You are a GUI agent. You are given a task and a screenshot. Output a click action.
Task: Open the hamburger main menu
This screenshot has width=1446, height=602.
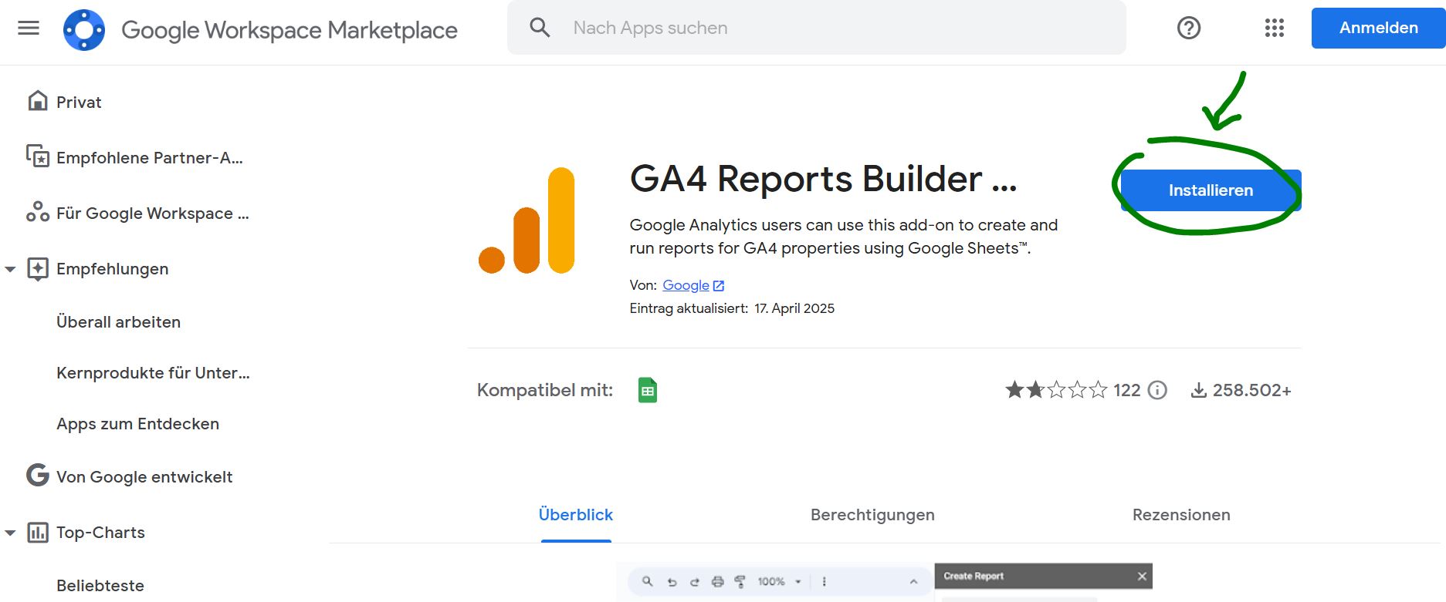pyautogui.click(x=29, y=29)
